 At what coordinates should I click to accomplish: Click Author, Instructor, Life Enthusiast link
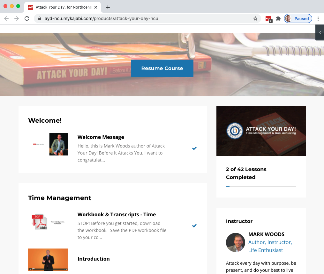pos(270,246)
